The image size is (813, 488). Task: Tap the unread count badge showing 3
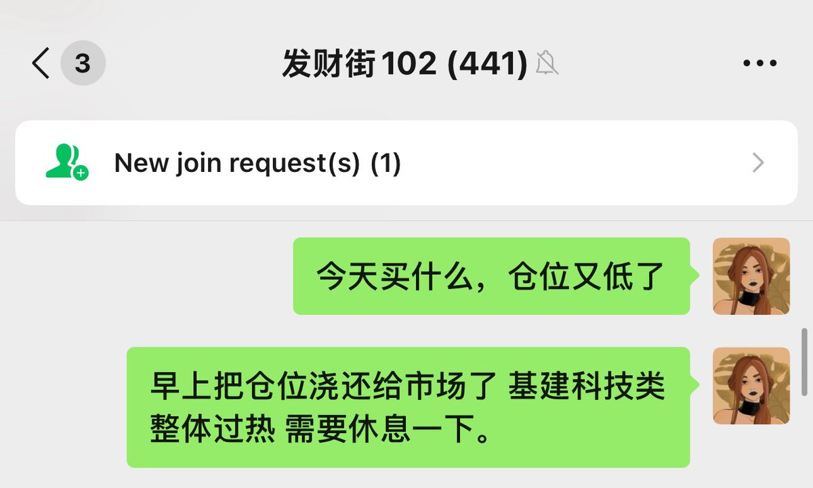[83, 64]
